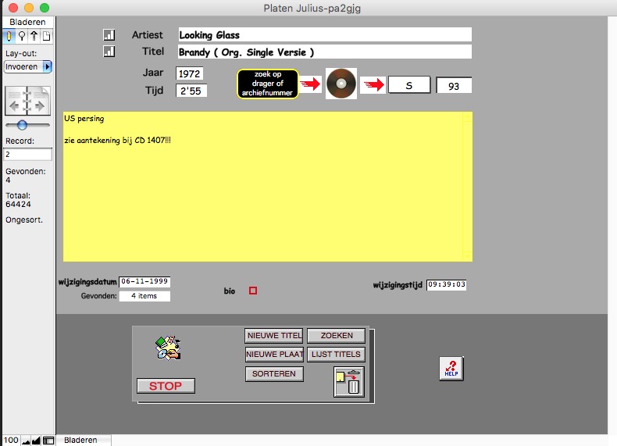The image size is (617, 446).
Task: Click the sort icon beside Titel
Action: 109,52
